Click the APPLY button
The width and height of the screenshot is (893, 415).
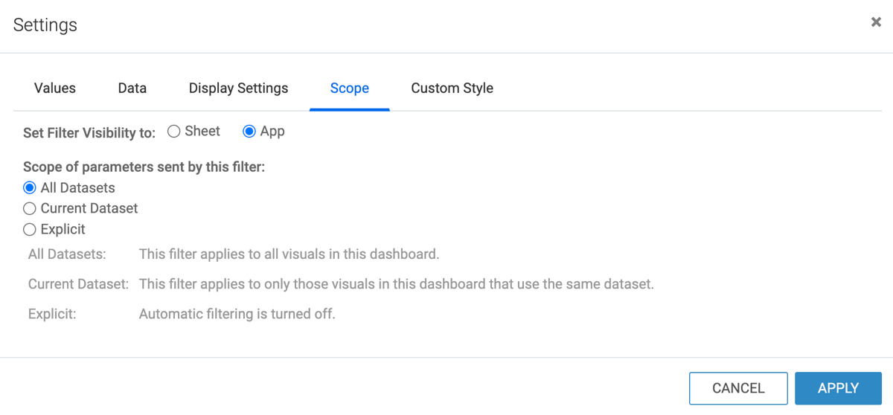pos(838,388)
